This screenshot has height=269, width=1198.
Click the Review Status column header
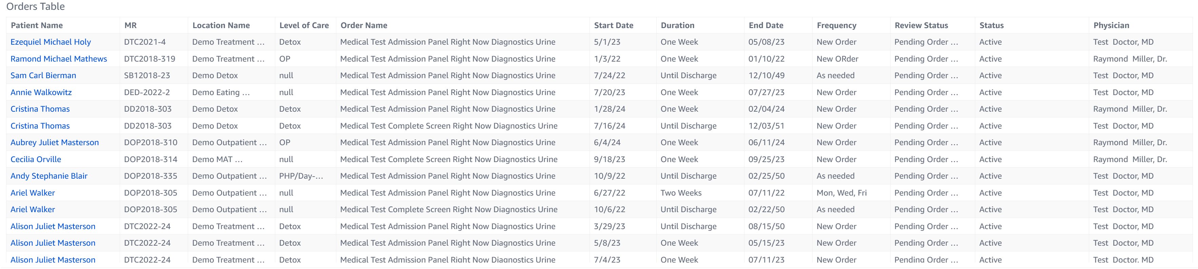[921, 26]
